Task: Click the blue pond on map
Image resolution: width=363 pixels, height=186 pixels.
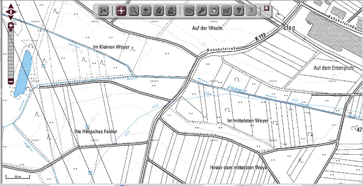Action: pyautogui.click(x=23, y=74)
